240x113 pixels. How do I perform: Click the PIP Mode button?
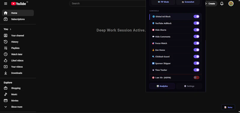(163, 2)
